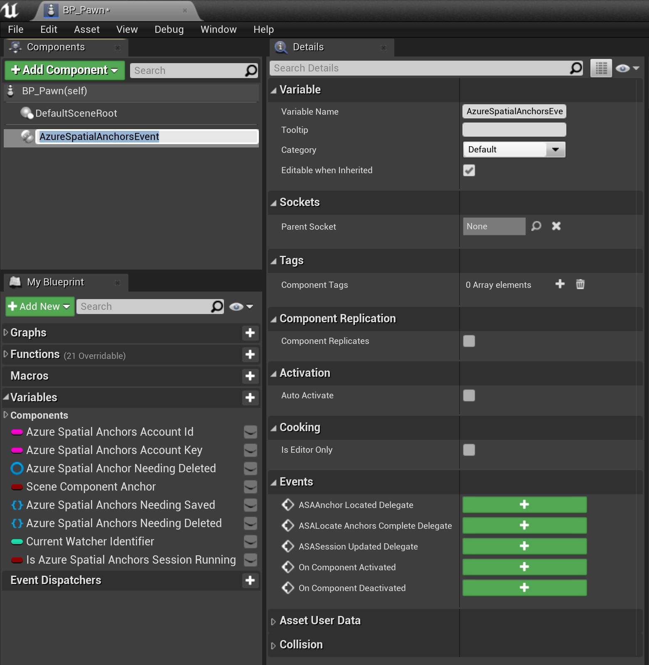Add ASASession Updated Delegate event

(x=525, y=546)
